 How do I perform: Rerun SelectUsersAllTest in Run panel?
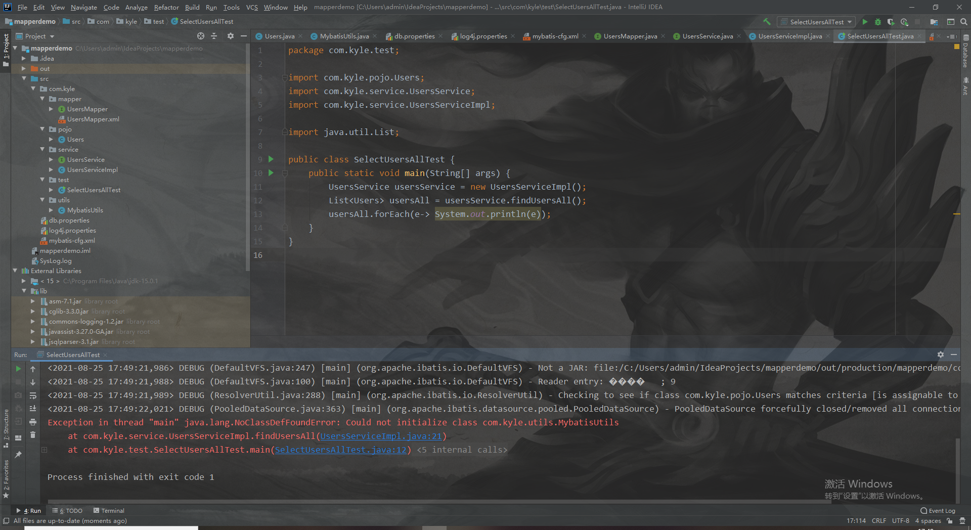18,369
